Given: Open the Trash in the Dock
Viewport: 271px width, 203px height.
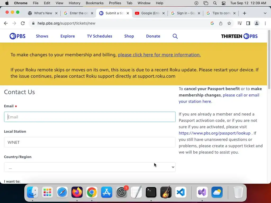Looking at the screenshot, I should pos(238,192).
